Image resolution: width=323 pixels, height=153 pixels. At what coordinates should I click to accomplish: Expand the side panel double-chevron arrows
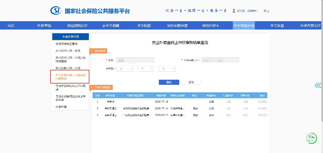click(x=318, y=85)
